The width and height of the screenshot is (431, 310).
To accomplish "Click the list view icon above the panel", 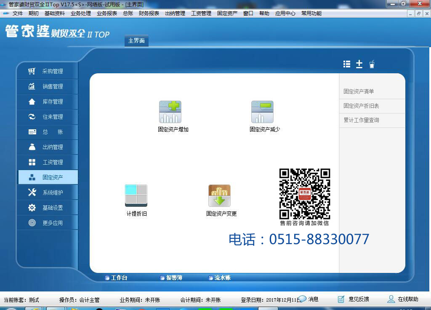I will (x=347, y=64).
